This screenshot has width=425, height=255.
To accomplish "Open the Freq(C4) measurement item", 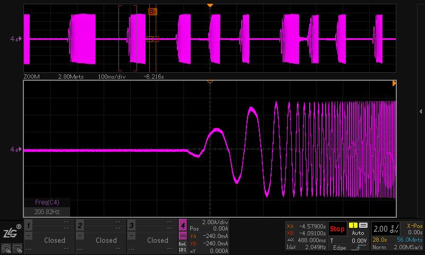I will pos(47,202).
